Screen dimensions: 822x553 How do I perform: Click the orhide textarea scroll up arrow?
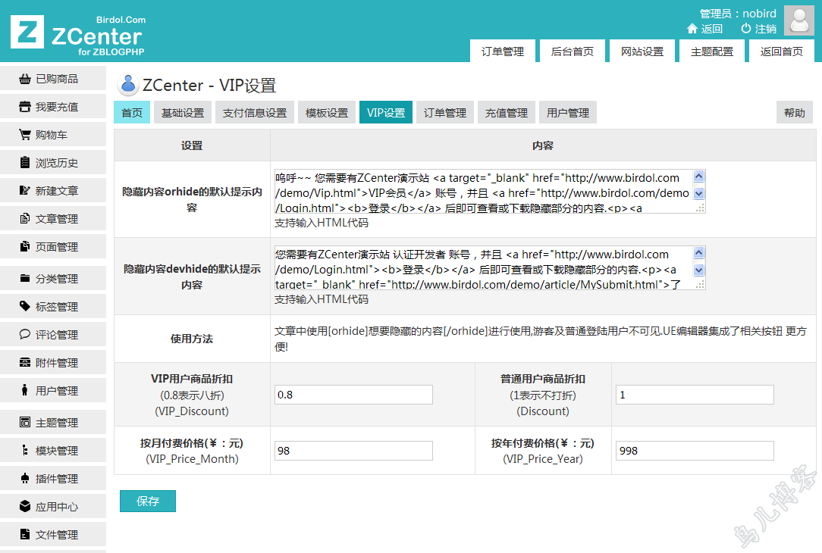pos(699,177)
